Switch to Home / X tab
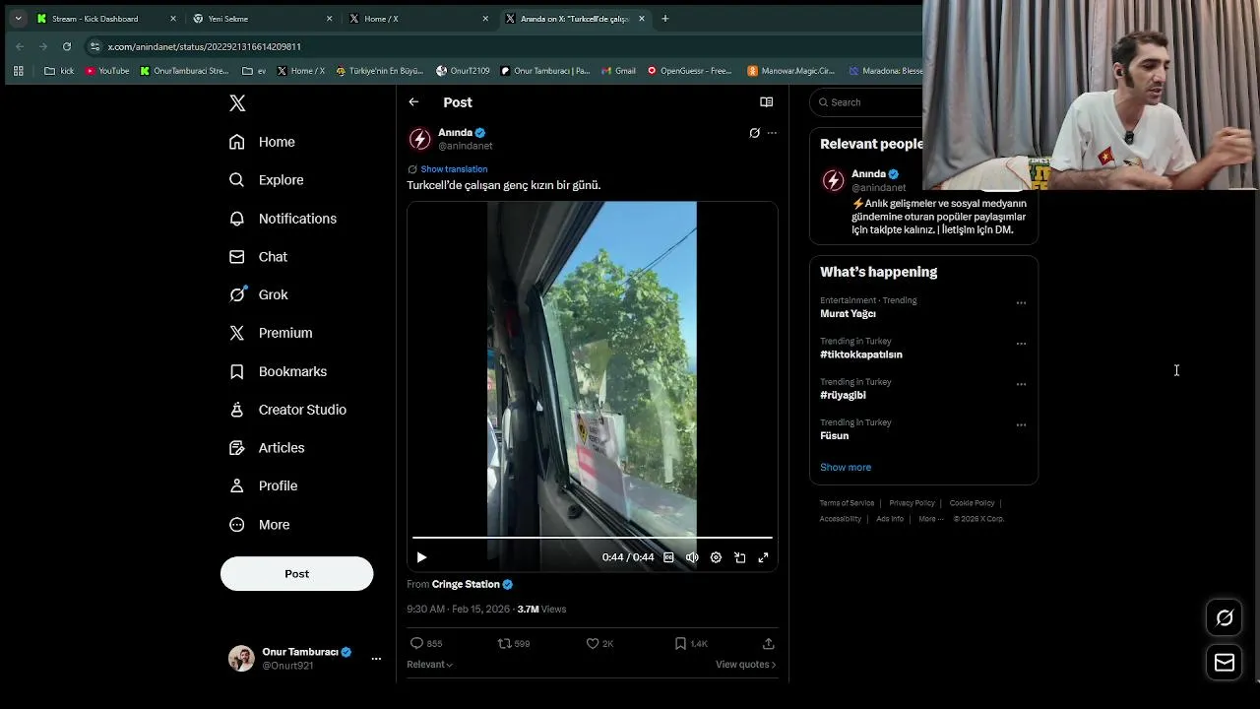This screenshot has width=1260, height=709. click(x=417, y=19)
